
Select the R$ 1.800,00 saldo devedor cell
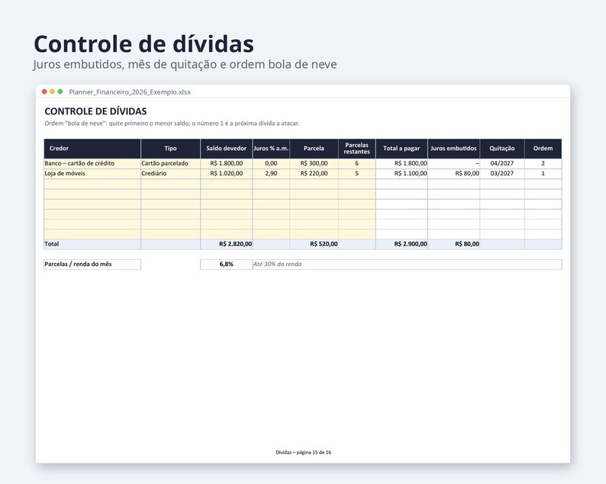[x=226, y=164]
